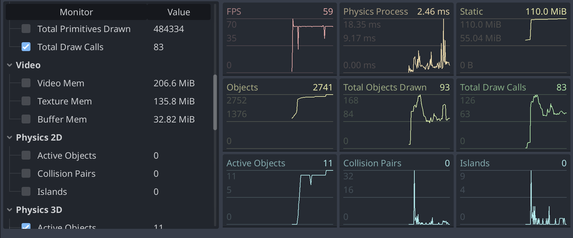This screenshot has height=238, width=573.
Task: Click the Value column header
Action: (x=179, y=12)
